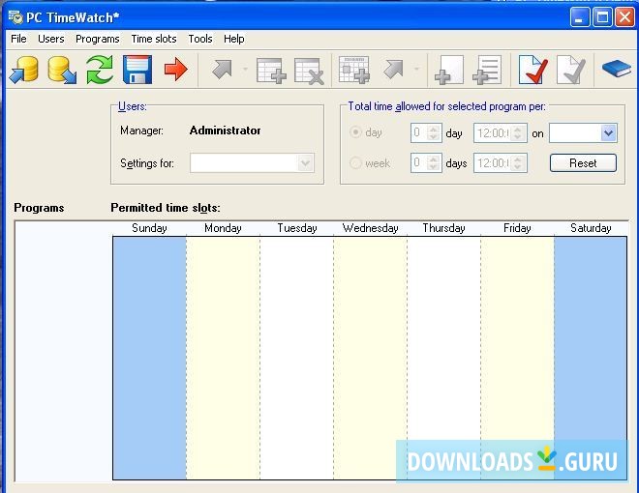Open the dropdown beside the second gray arrow
This screenshot has width=639, height=493.
tap(416, 70)
